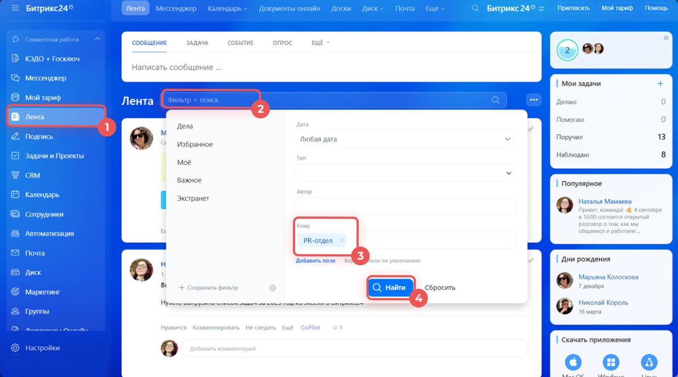Open the Дата dropdown showing Любая дата
678x377 pixels.
coord(406,139)
